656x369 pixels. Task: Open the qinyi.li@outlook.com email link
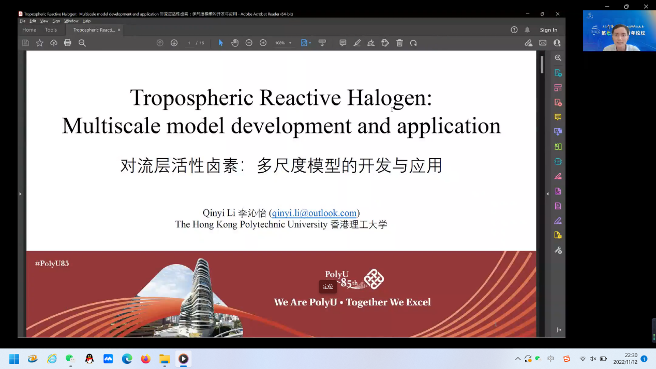314,213
